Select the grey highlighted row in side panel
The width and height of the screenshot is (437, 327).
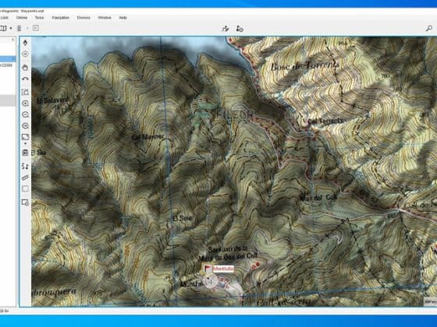point(8,100)
